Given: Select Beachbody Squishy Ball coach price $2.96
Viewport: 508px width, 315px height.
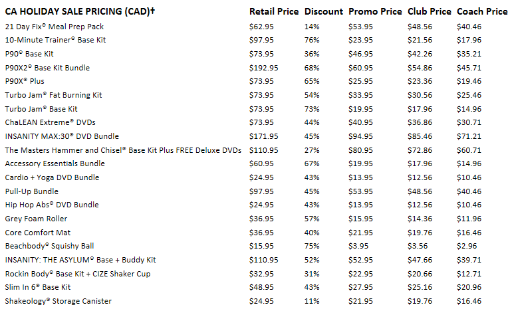Looking at the screenshot, I should 467,246.
